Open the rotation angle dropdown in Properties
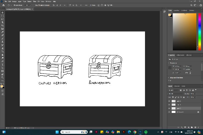The height and width of the screenshot is (135, 203). (180, 73)
